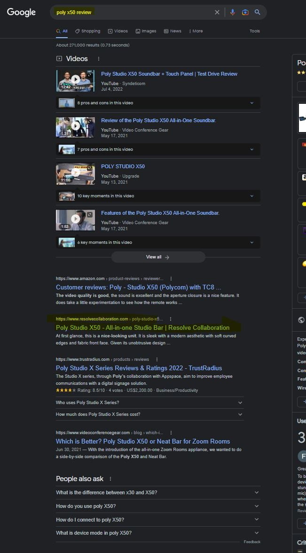Switch to the Shopping tab
The image size is (306, 553).
coord(87,31)
